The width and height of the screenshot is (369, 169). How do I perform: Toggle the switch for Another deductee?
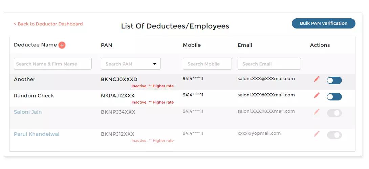tap(334, 80)
